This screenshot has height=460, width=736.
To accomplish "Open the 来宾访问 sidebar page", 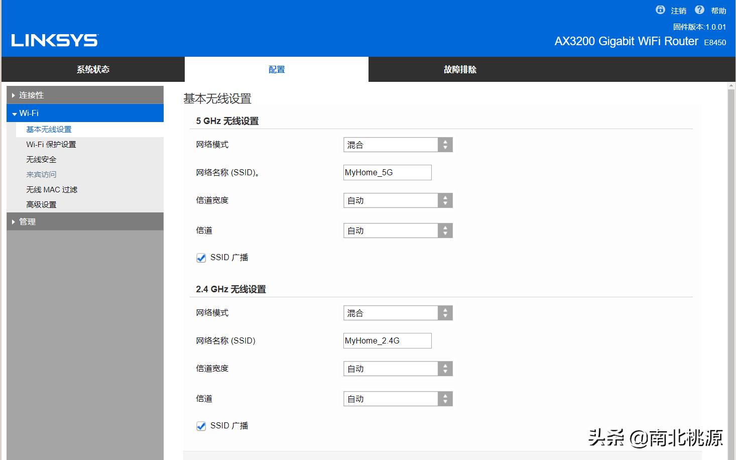I will point(41,174).
